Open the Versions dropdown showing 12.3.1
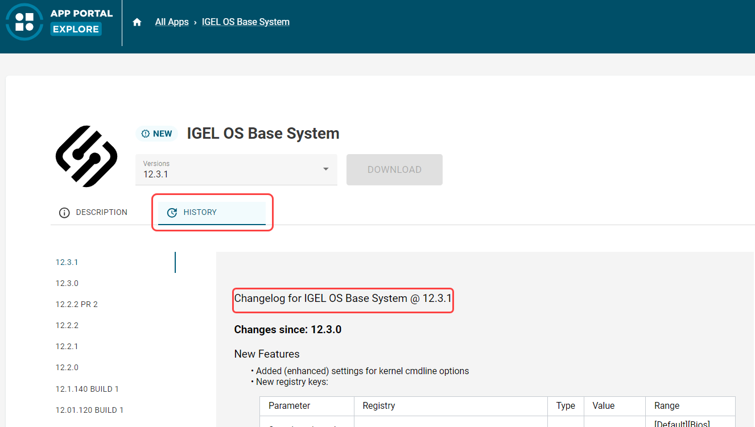 point(236,169)
